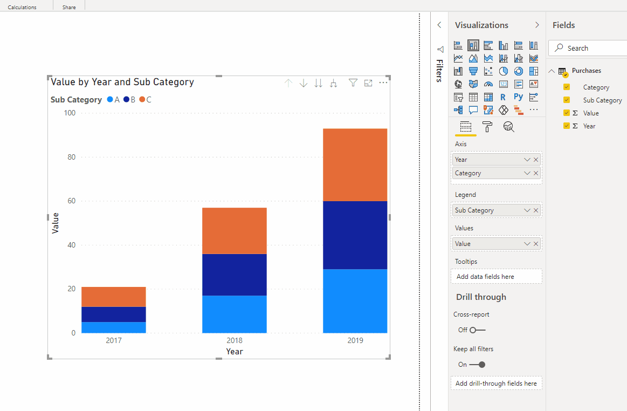
Task: Select the pie chart visual
Action: (504, 71)
